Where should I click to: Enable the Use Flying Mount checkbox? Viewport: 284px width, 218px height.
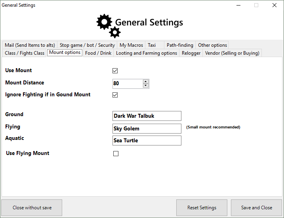[116, 154]
